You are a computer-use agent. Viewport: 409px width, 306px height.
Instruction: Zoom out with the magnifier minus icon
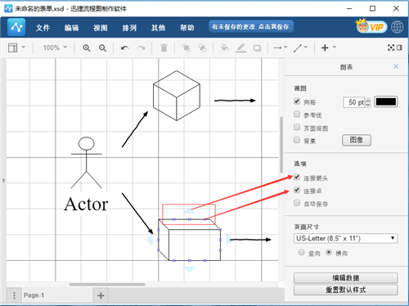(x=102, y=48)
